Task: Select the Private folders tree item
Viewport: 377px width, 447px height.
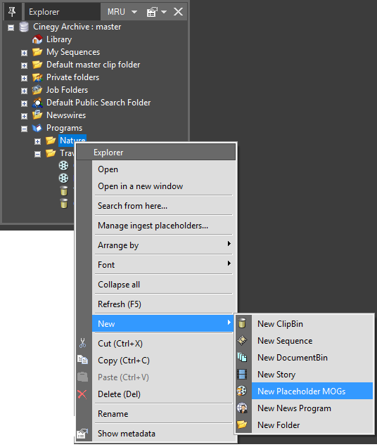Action: click(x=72, y=77)
